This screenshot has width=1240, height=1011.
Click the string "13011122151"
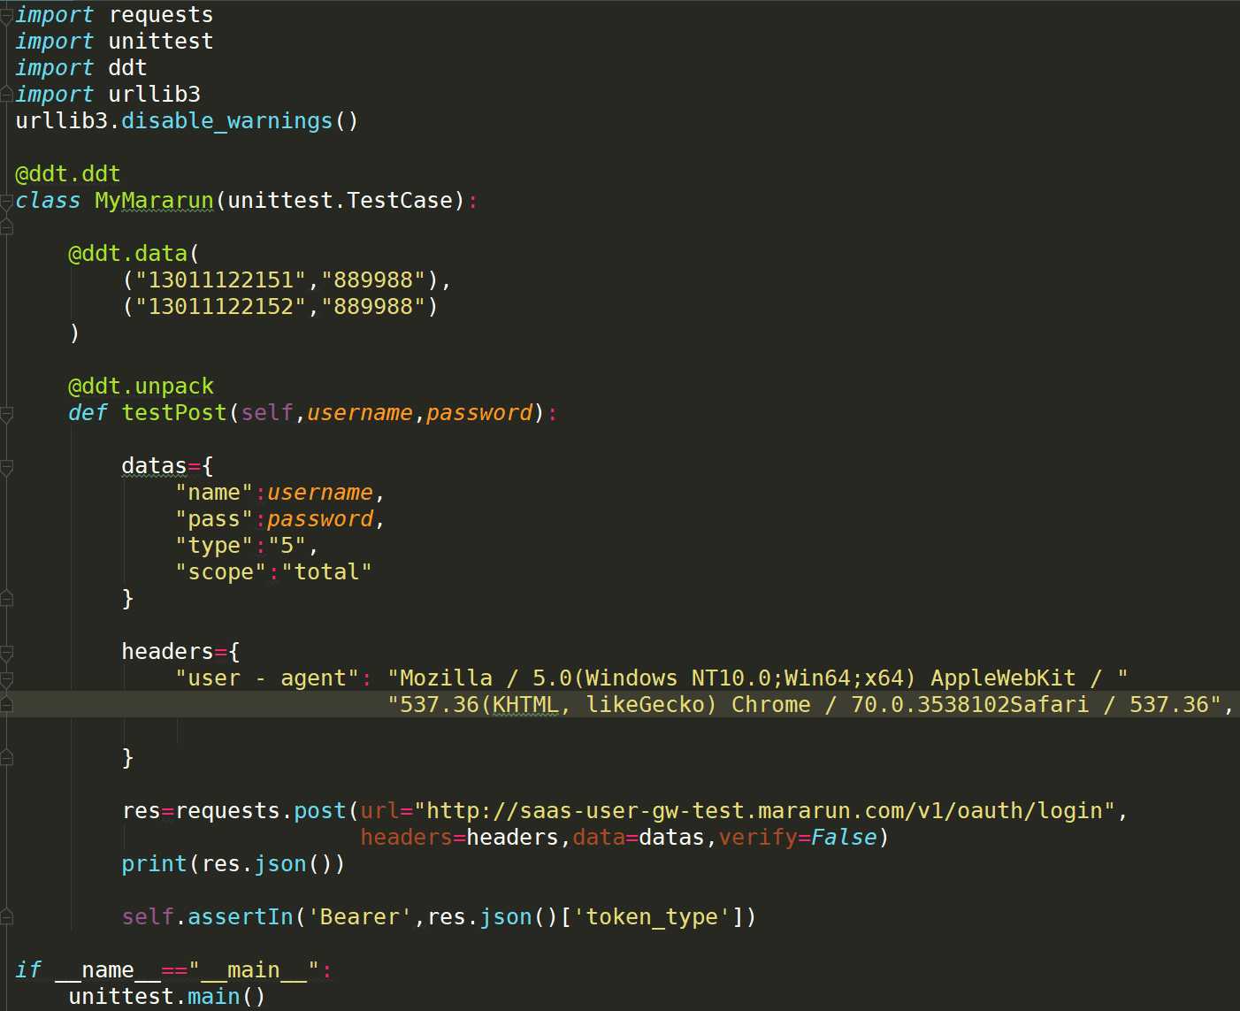coord(221,280)
